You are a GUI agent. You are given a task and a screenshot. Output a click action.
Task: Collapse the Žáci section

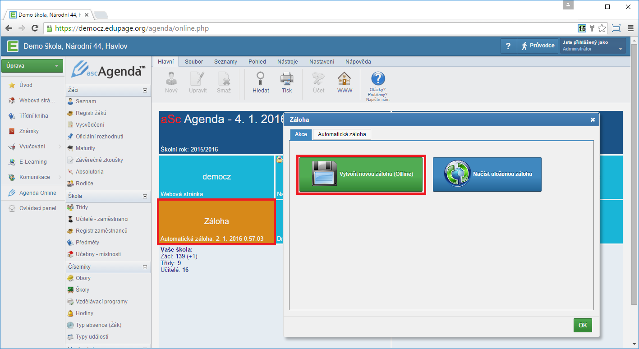coord(145,90)
